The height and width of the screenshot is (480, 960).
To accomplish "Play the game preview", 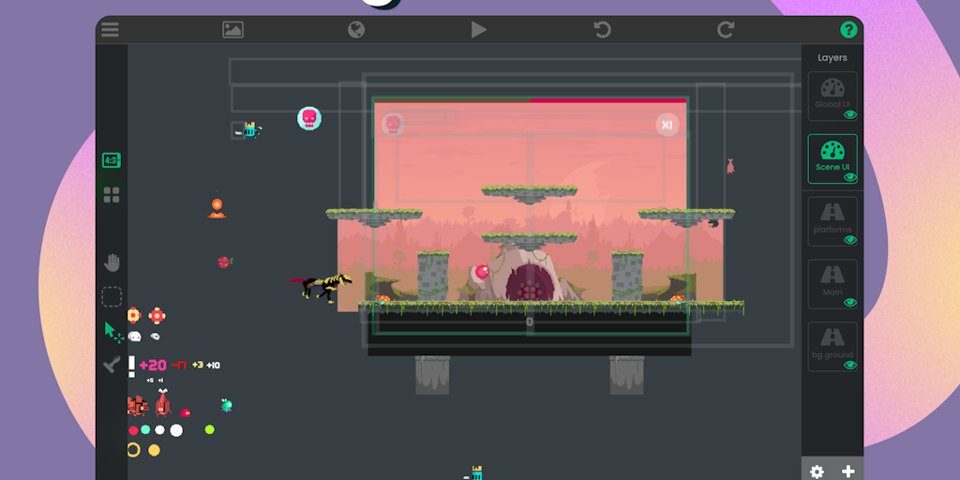I will pyautogui.click(x=479, y=29).
